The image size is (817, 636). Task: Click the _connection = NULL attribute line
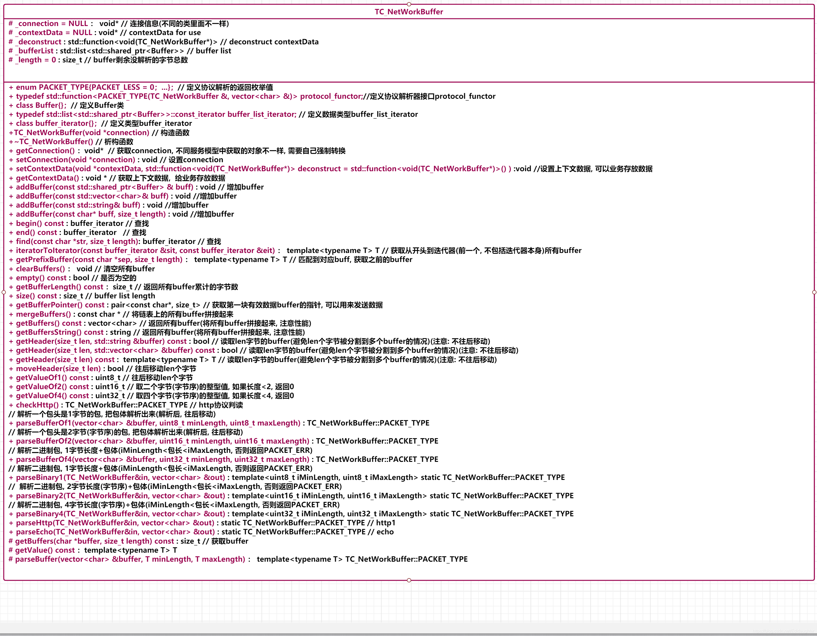click(x=118, y=24)
